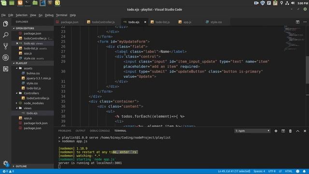Image resolution: width=309 pixels, height=174 pixels.
Task: Open network icon in system tray
Action: [x=287, y=3]
